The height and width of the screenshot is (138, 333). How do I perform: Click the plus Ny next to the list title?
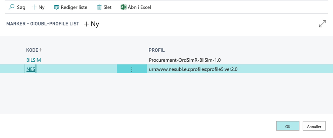[x=91, y=24]
